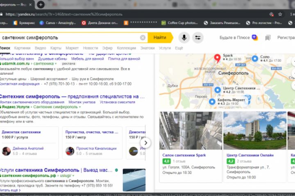Viewport: 295px width, 196px height.
Task: Click the Прочистка Канализации avatar
Action: point(70,151)
